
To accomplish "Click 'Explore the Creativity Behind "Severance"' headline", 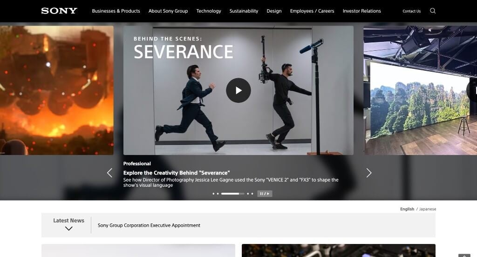I will click(177, 173).
